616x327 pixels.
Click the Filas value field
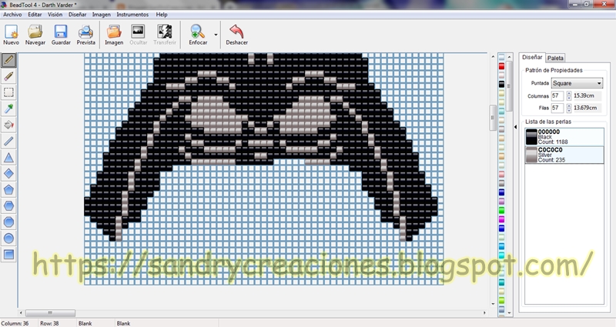(557, 108)
